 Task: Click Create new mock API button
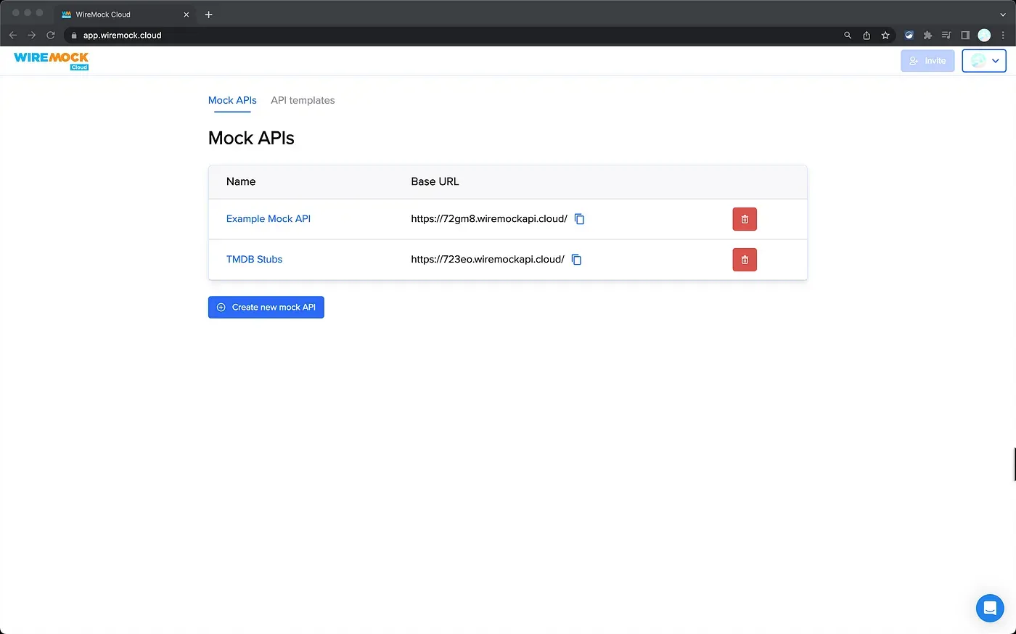[x=266, y=308]
